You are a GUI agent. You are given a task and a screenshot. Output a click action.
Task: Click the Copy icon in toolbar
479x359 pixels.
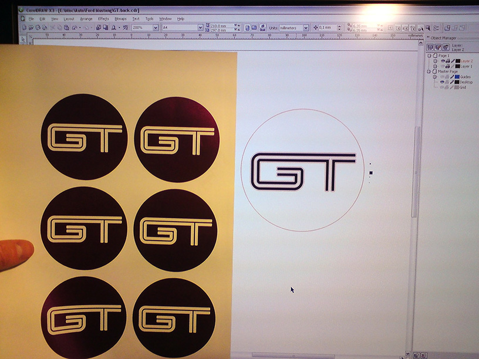(x=59, y=28)
